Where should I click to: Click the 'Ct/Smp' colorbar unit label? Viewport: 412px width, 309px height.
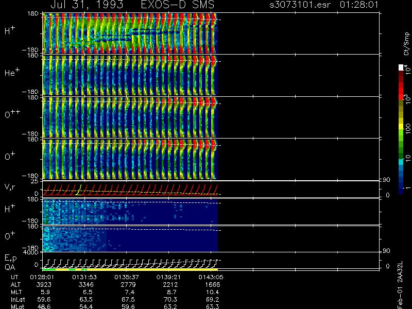pos(406,44)
